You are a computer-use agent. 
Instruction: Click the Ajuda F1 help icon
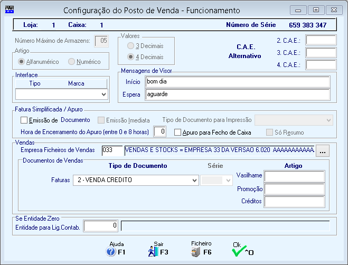[111, 252]
